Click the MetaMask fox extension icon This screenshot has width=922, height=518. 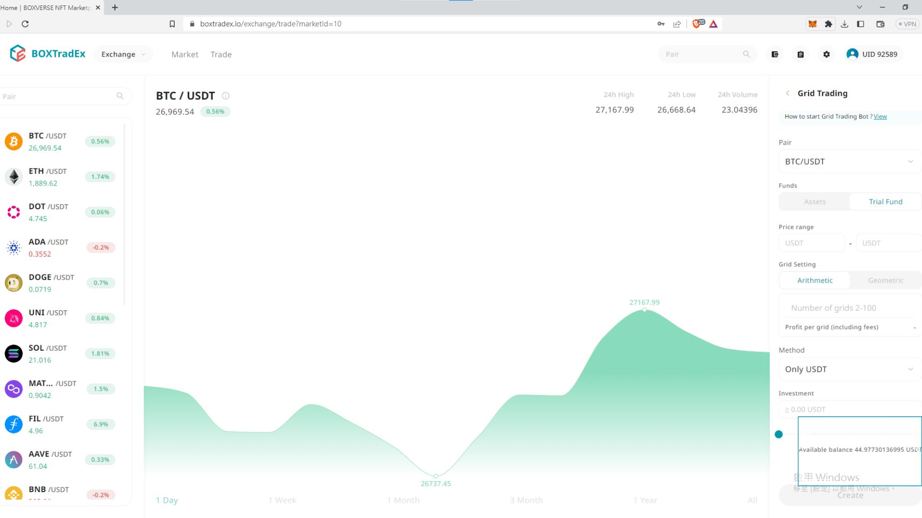(813, 24)
